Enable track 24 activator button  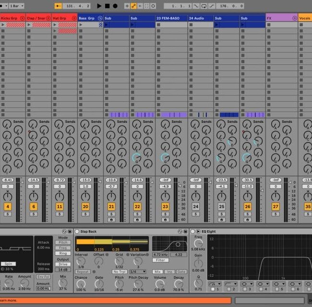pyautogui.click(x=195, y=207)
